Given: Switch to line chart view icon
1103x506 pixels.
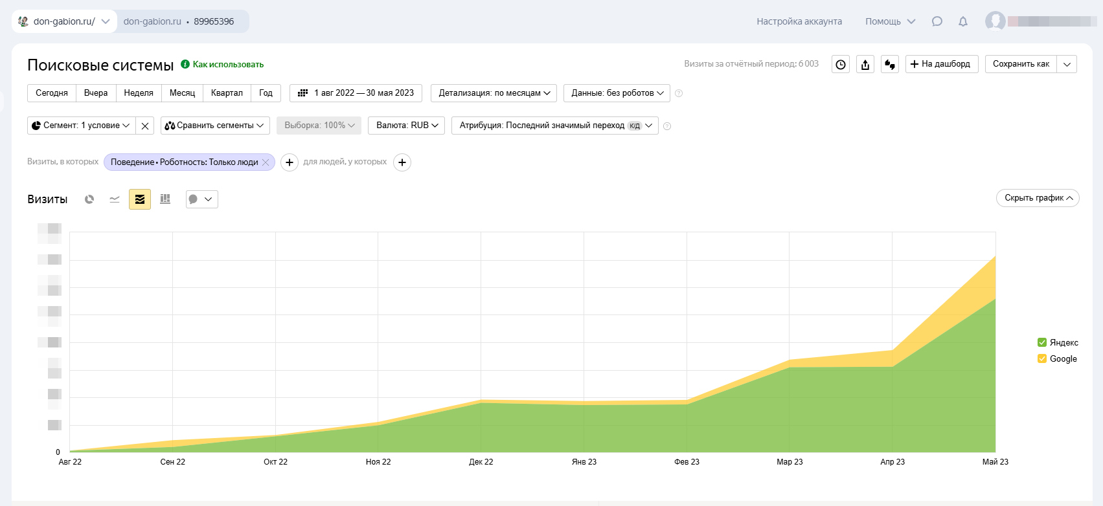Looking at the screenshot, I should [115, 199].
